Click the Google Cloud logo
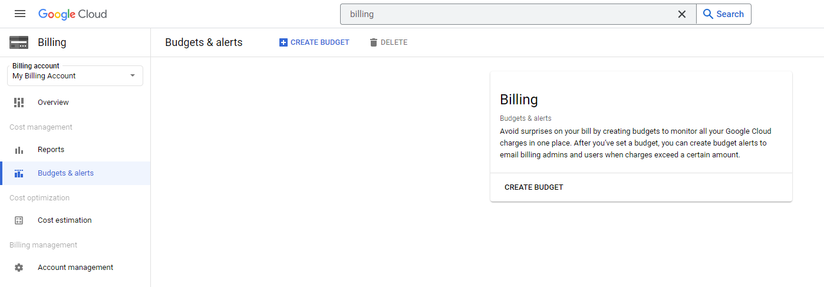Screen dimensions: 824x287 pyautogui.click(x=72, y=14)
